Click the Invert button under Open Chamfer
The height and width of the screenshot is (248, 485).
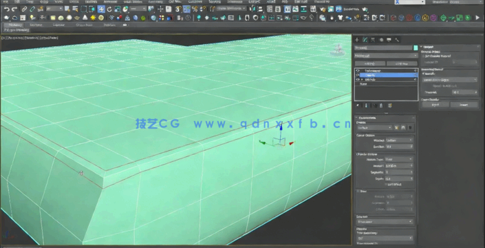tap(464, 105)
